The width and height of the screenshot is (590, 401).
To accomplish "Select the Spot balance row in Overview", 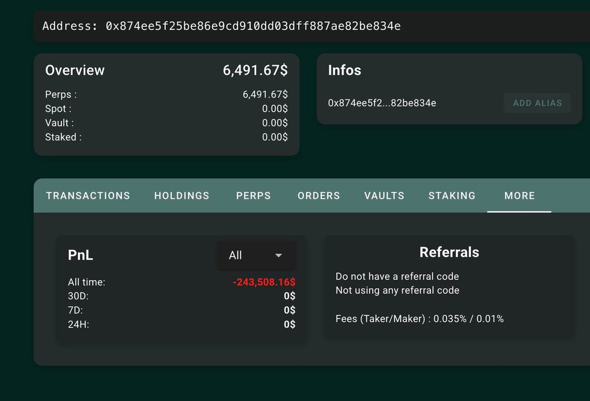I will point(166,109).
